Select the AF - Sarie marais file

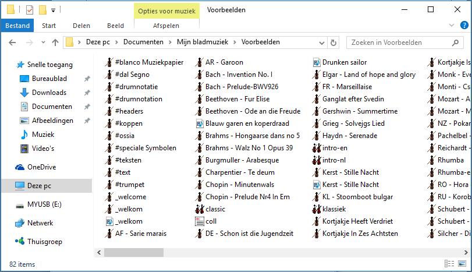[141, 234]
